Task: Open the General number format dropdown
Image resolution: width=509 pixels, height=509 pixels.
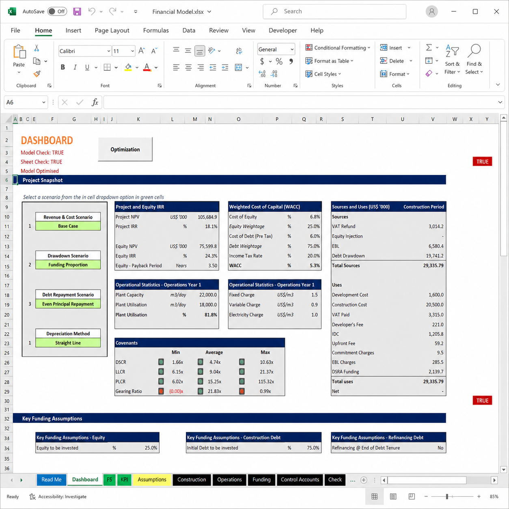Action: pos(292,50)
